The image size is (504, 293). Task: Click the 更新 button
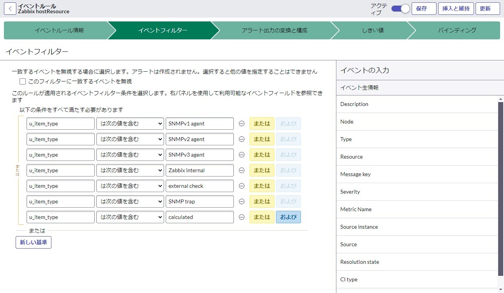coord(488,9)
